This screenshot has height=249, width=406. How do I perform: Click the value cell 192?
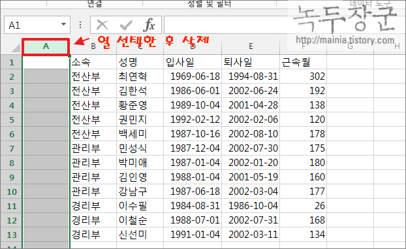click(x=304, y=91)
